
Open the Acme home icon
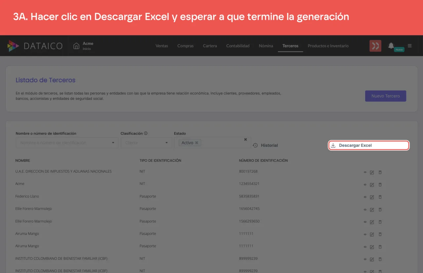pyautogui.click(x=76, y=46)
